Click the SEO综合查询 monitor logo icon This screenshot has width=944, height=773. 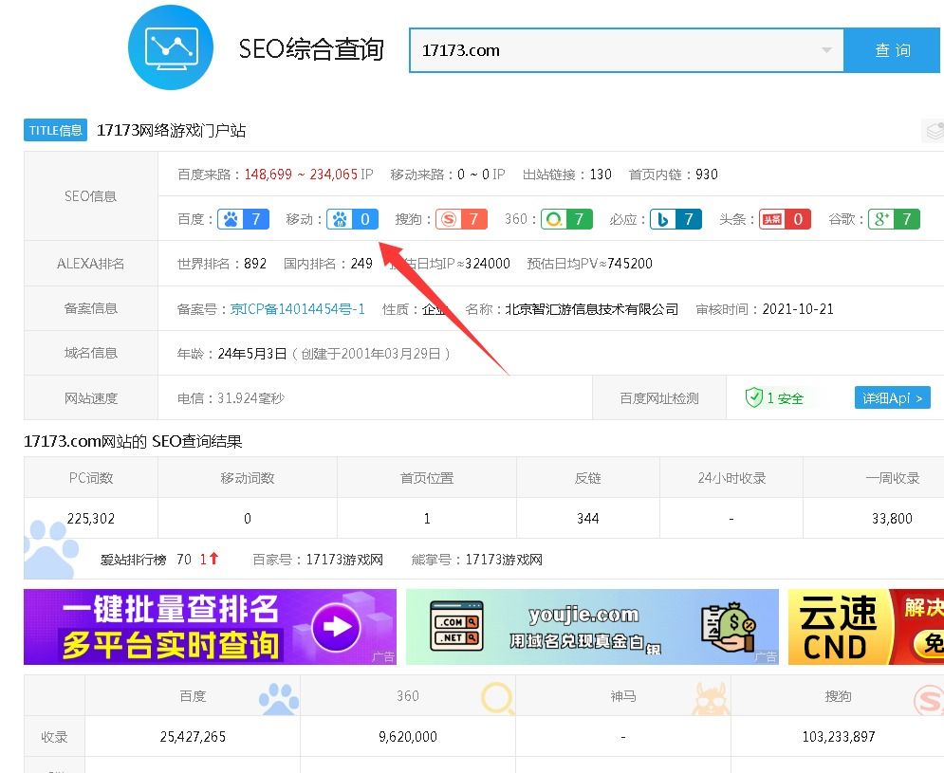(x=171, y=46)
